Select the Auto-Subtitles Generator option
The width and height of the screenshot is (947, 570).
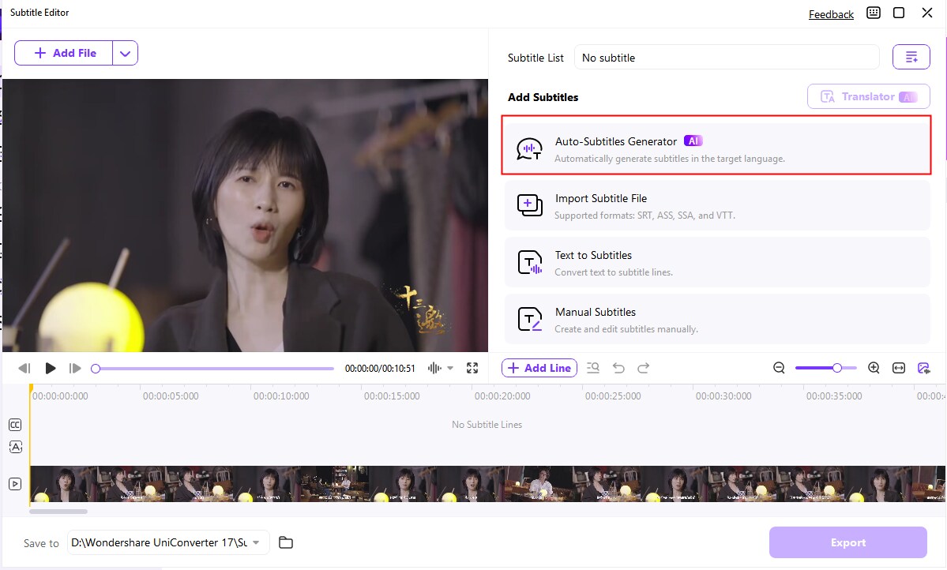(x=716, y=148)
